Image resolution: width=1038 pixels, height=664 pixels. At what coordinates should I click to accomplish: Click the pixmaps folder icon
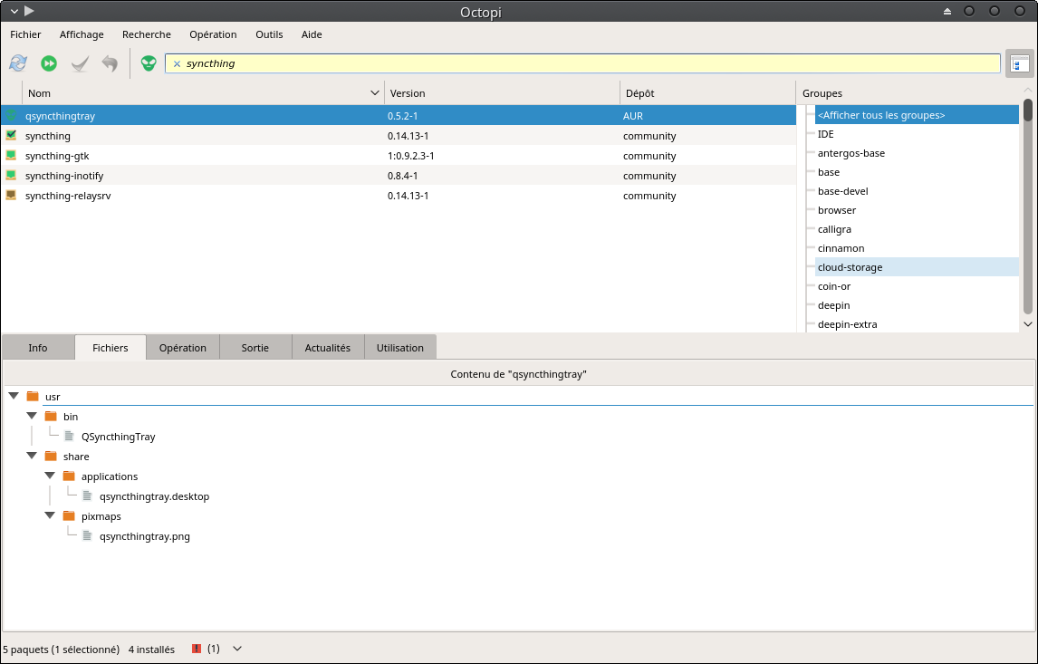(69, 515)
